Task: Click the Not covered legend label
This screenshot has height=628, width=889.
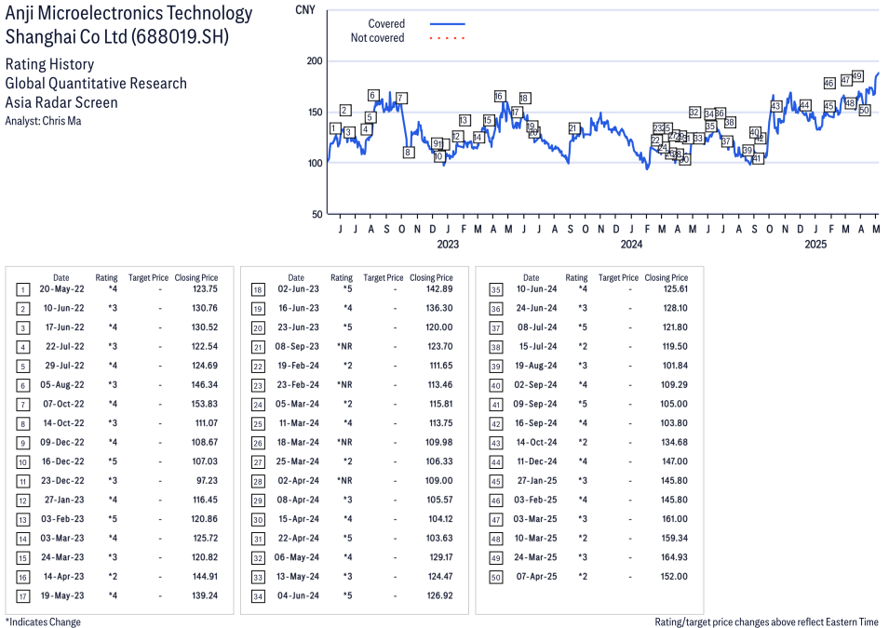Action: tap(377, 38)
